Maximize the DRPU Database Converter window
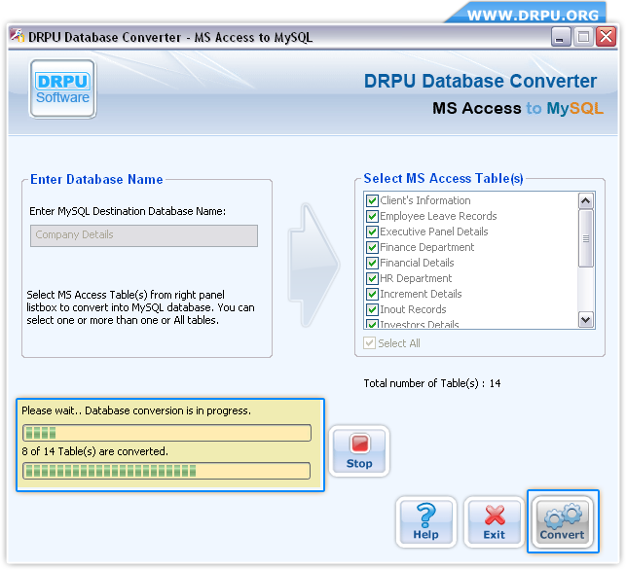This screenshot has width=626, height=570. (x=583, y=37)
